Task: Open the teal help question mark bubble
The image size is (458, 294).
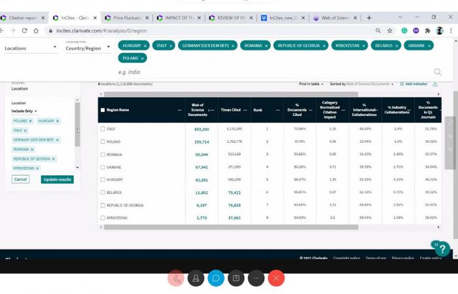Action: 442,249
